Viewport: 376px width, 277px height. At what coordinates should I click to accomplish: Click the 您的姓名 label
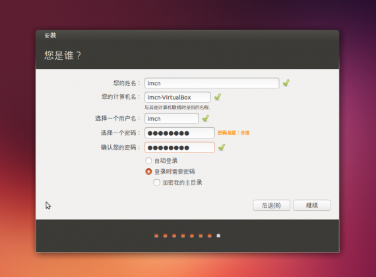[126, 83]
